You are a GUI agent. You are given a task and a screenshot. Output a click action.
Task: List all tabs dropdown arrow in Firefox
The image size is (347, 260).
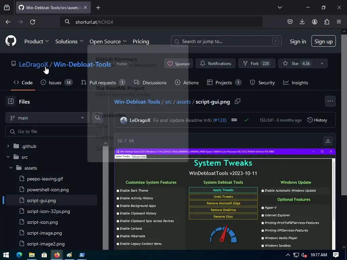point(280,7)
